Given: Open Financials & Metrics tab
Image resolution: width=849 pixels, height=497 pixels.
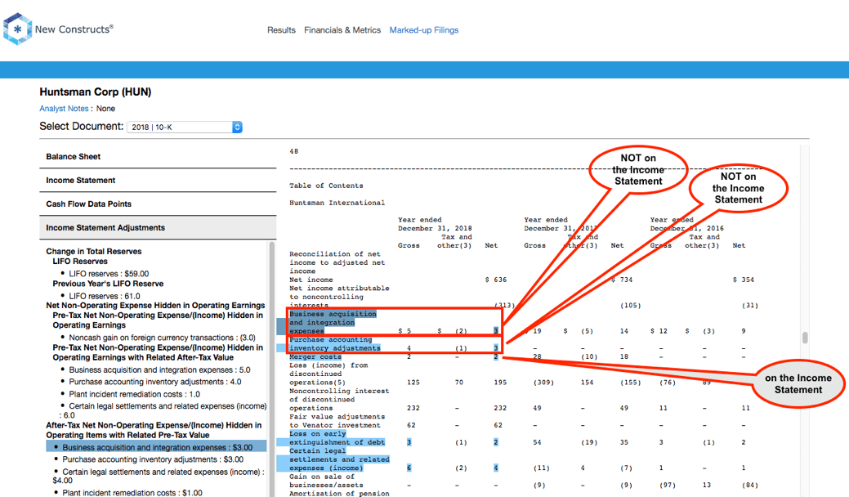Looking at the screenshot, I should pos(342,30).
